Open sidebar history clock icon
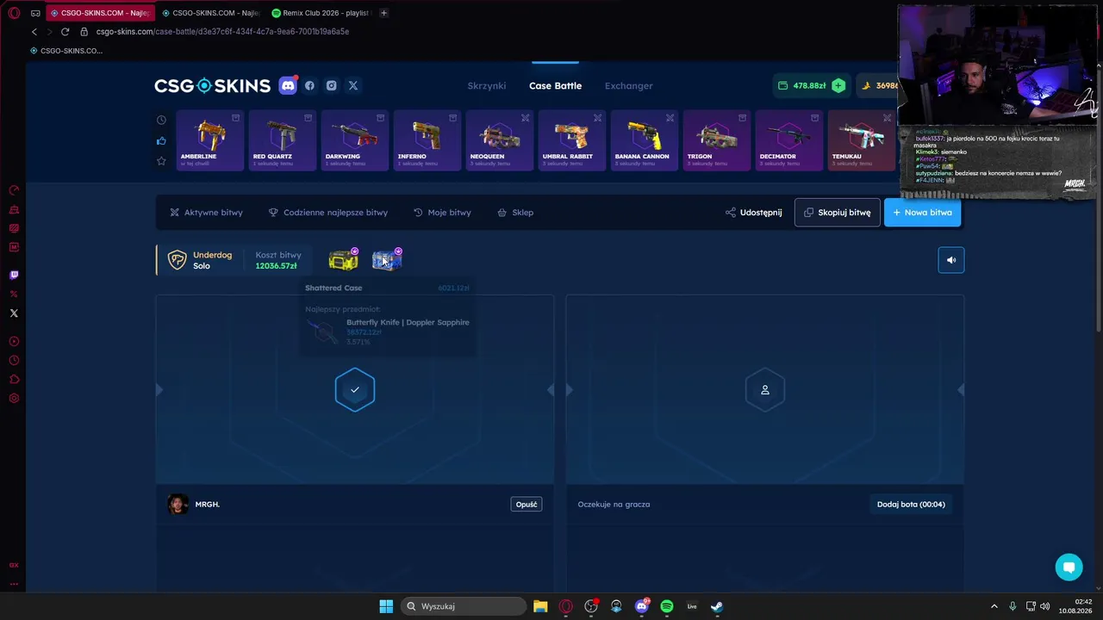This screenshot has width=1103, height=620. click(14, 360)
